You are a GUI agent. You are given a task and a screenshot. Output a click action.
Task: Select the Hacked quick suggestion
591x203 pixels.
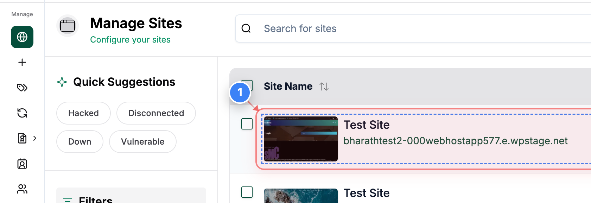click(x=83, y=113)
